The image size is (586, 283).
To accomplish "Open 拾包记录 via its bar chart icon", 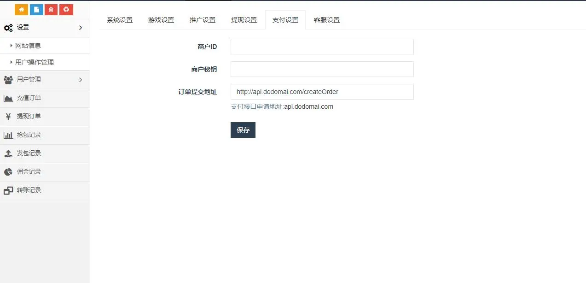I will (x=8, y=135).
